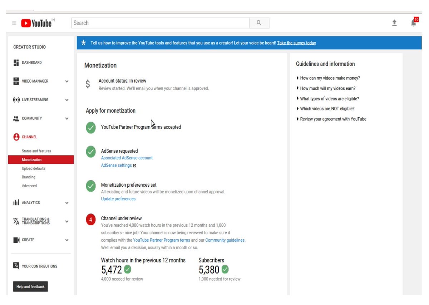The width and height of the screenshot is (429, 305).
Task: Open Advanced in the Channel menu
Action: coord(29,186)
